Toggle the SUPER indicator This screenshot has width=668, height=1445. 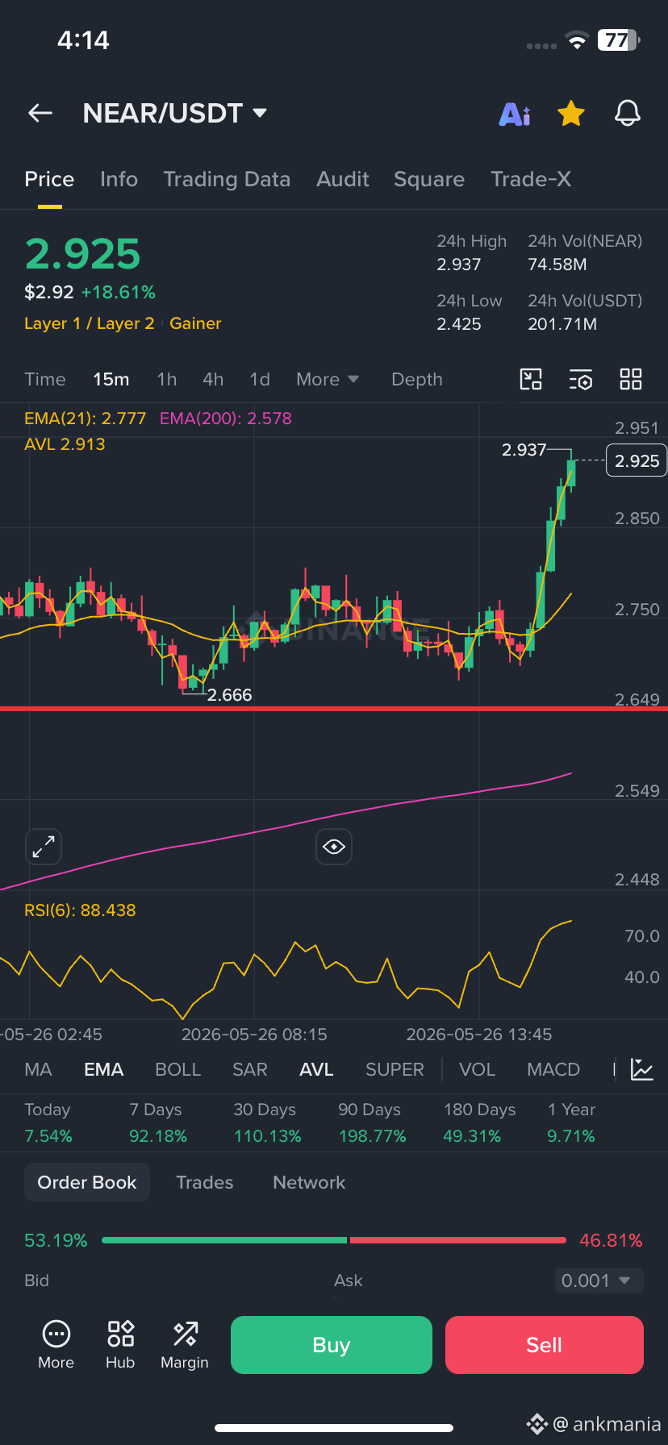(x=395, y=1069)
